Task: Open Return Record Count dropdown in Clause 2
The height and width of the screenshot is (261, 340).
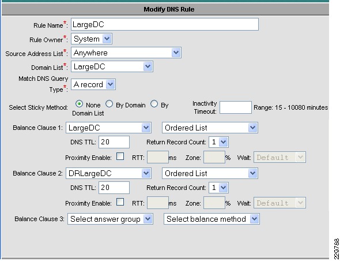Action: [x=218, y=188]
